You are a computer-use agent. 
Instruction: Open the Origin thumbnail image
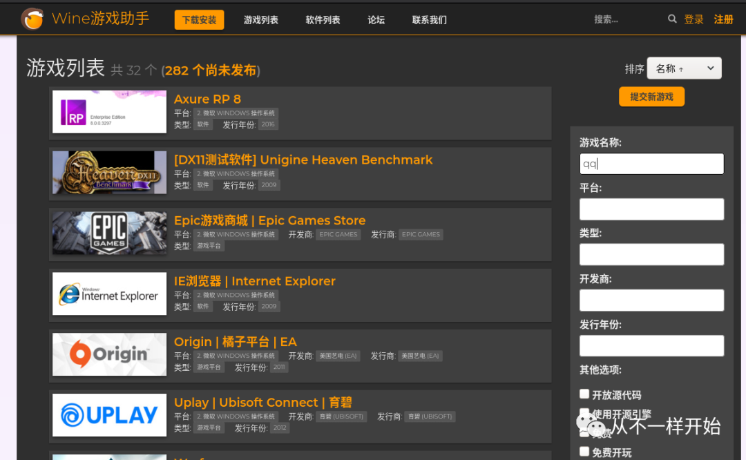tap(109, 354)
